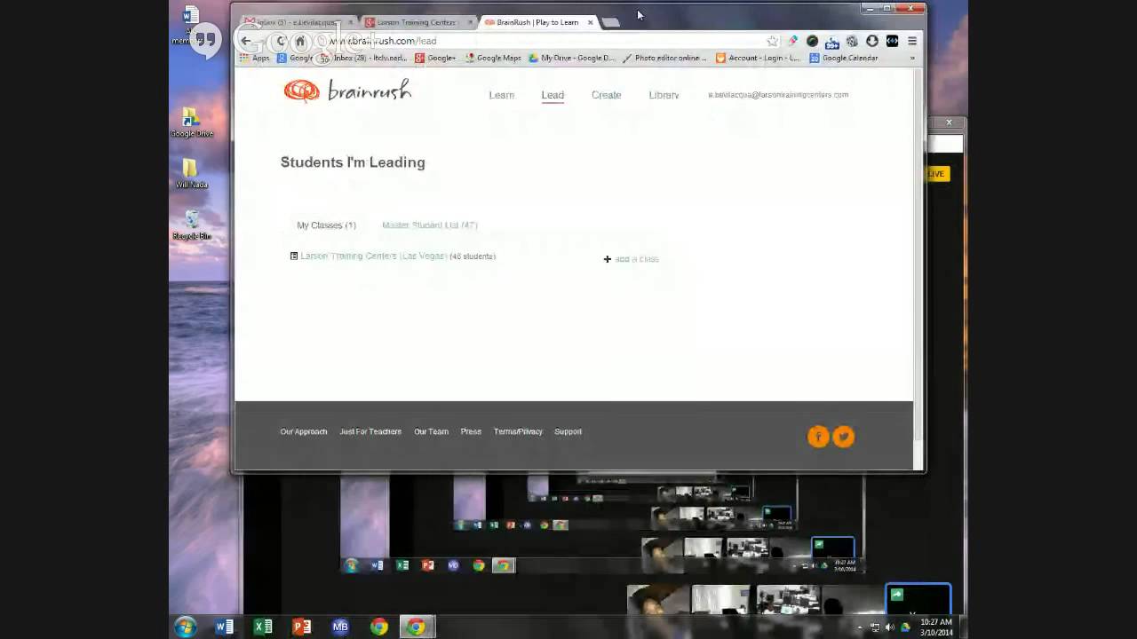1137x639 pixels.
Task: Open the Recycle Bin on the desktop
Action: click(x=191, y=225)
